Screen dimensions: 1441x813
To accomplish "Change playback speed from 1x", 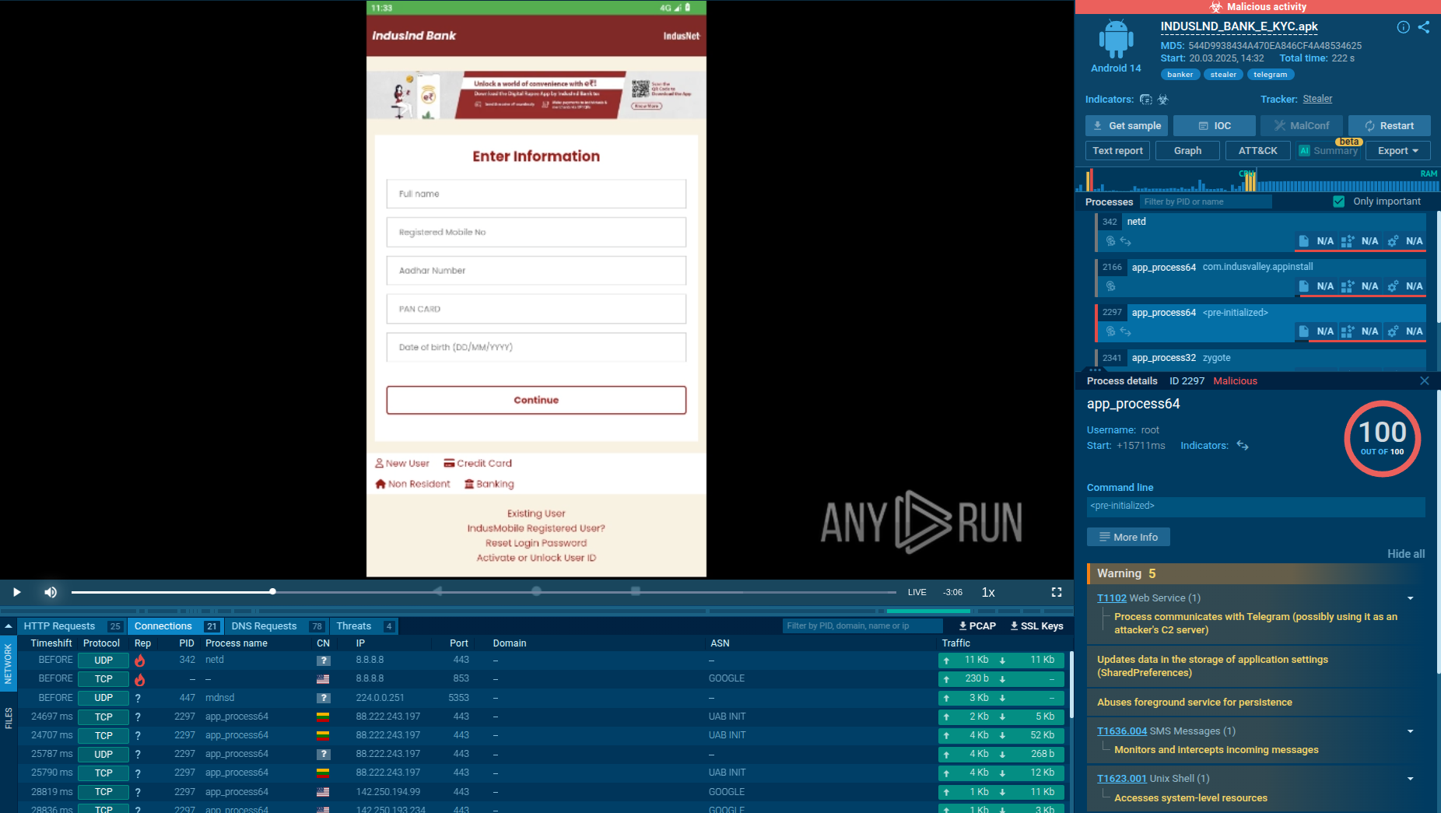I will (988, 592).
